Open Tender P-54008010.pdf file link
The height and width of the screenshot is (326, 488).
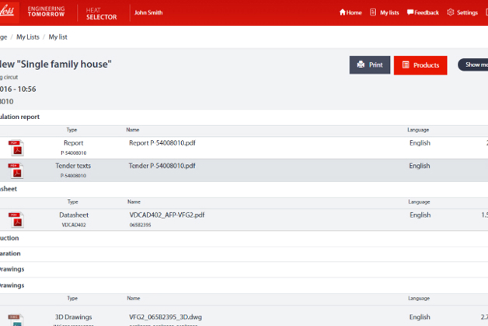click(162, 166)
